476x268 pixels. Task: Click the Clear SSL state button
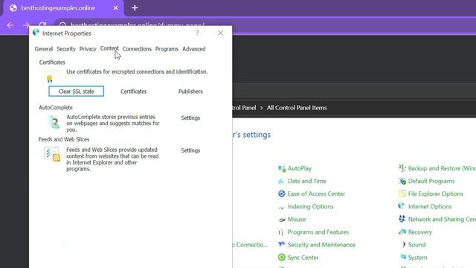point(76,91)
